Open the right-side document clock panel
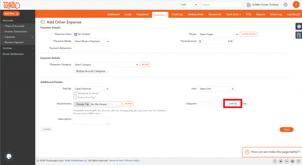Image resolution: width=302 pixels, height=165 pixels. click(299, 35)
